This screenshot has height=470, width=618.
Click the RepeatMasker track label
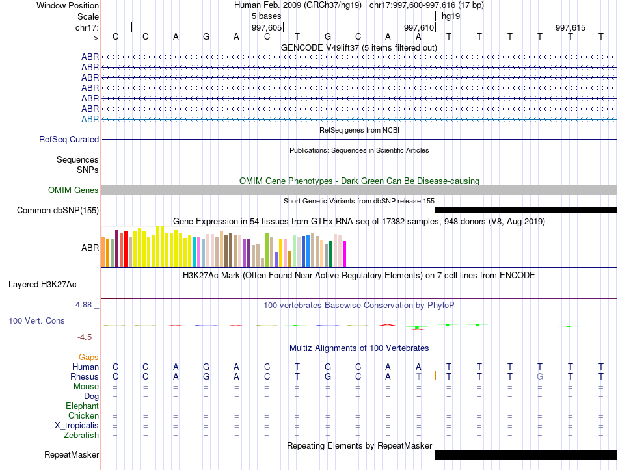pyautogui.click(x=72, y=454)
